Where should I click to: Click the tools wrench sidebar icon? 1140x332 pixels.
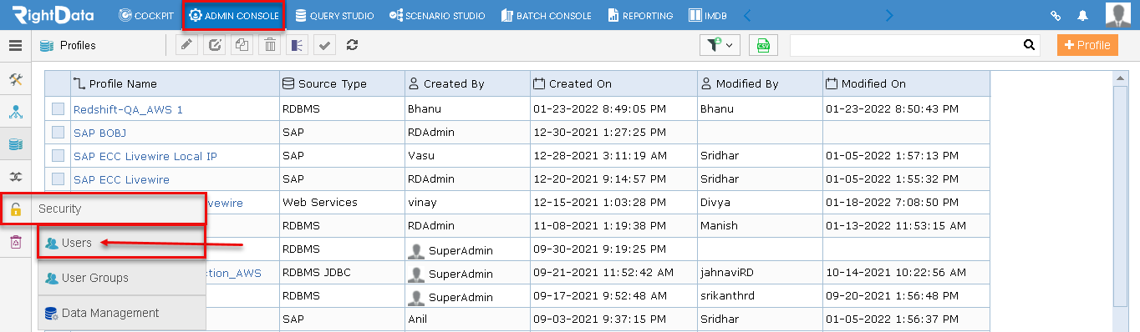click(15, 79)
